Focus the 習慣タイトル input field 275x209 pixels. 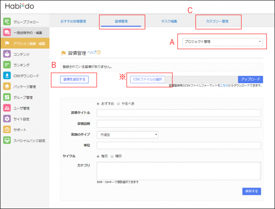click(179, 113)
